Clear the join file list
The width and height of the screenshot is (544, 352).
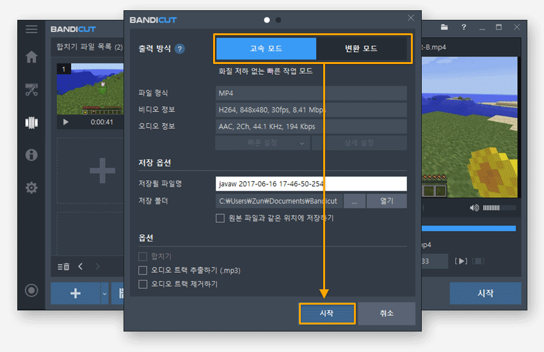point(63,266)
